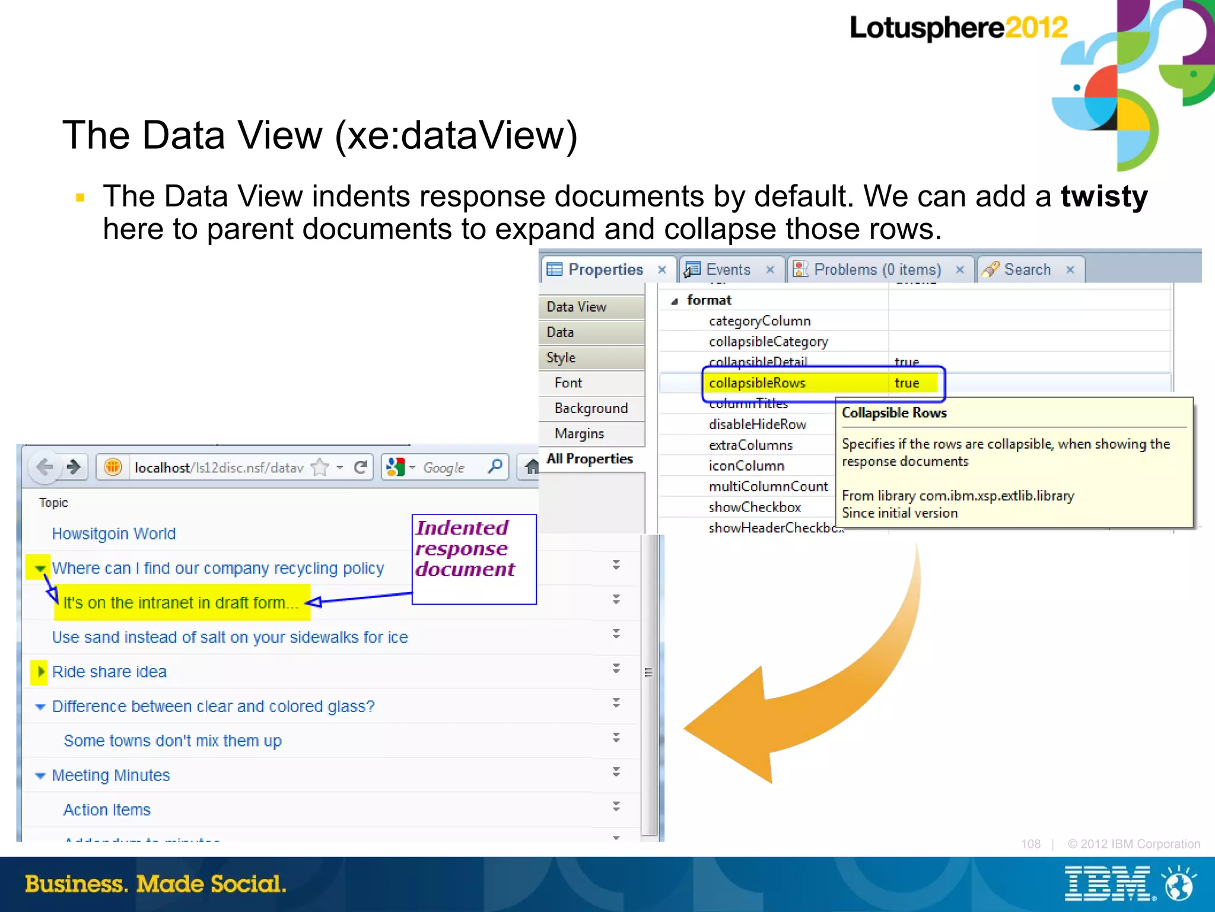
Task: Open the Meeting Minutes link
Action: (x=111, y=776)
